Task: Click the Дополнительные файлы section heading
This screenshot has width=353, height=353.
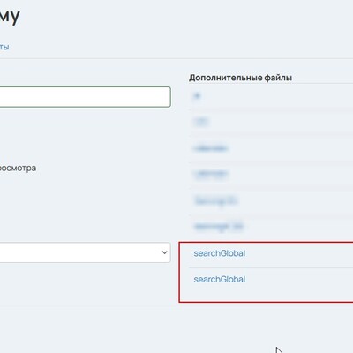Action: [x=240, y=78]
